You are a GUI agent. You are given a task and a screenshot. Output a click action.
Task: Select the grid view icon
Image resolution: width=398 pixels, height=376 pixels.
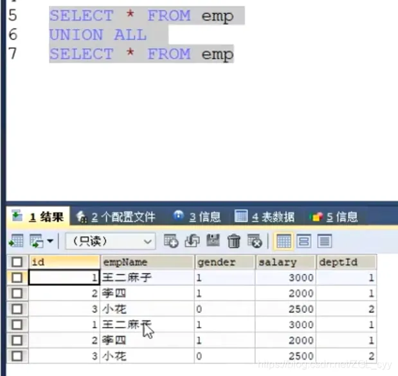[284, 241]
